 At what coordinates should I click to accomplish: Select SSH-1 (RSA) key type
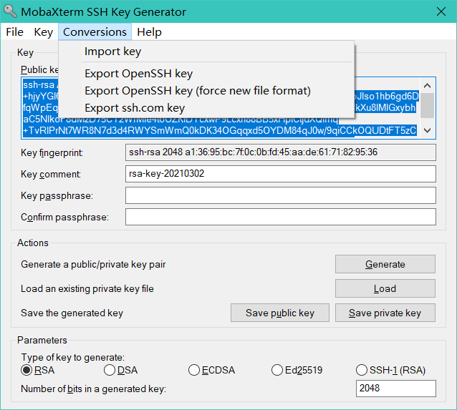[x=362, y=370]
